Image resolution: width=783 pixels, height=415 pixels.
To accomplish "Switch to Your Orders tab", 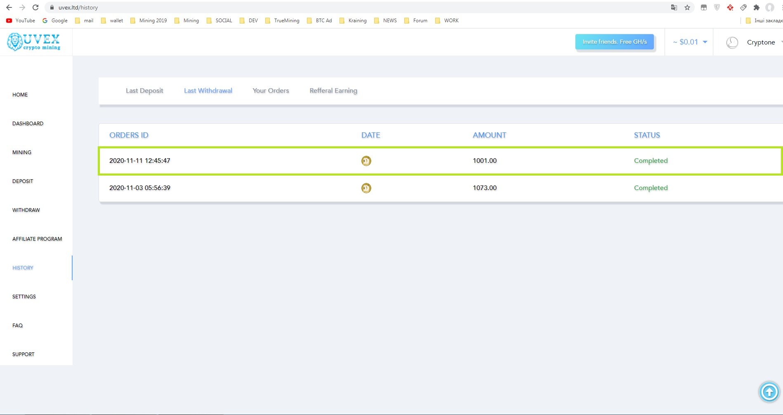I will [x=271, y=91].
